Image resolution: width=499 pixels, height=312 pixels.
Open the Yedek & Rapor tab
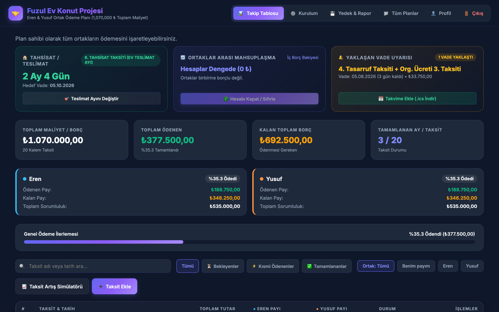(351, 13)
